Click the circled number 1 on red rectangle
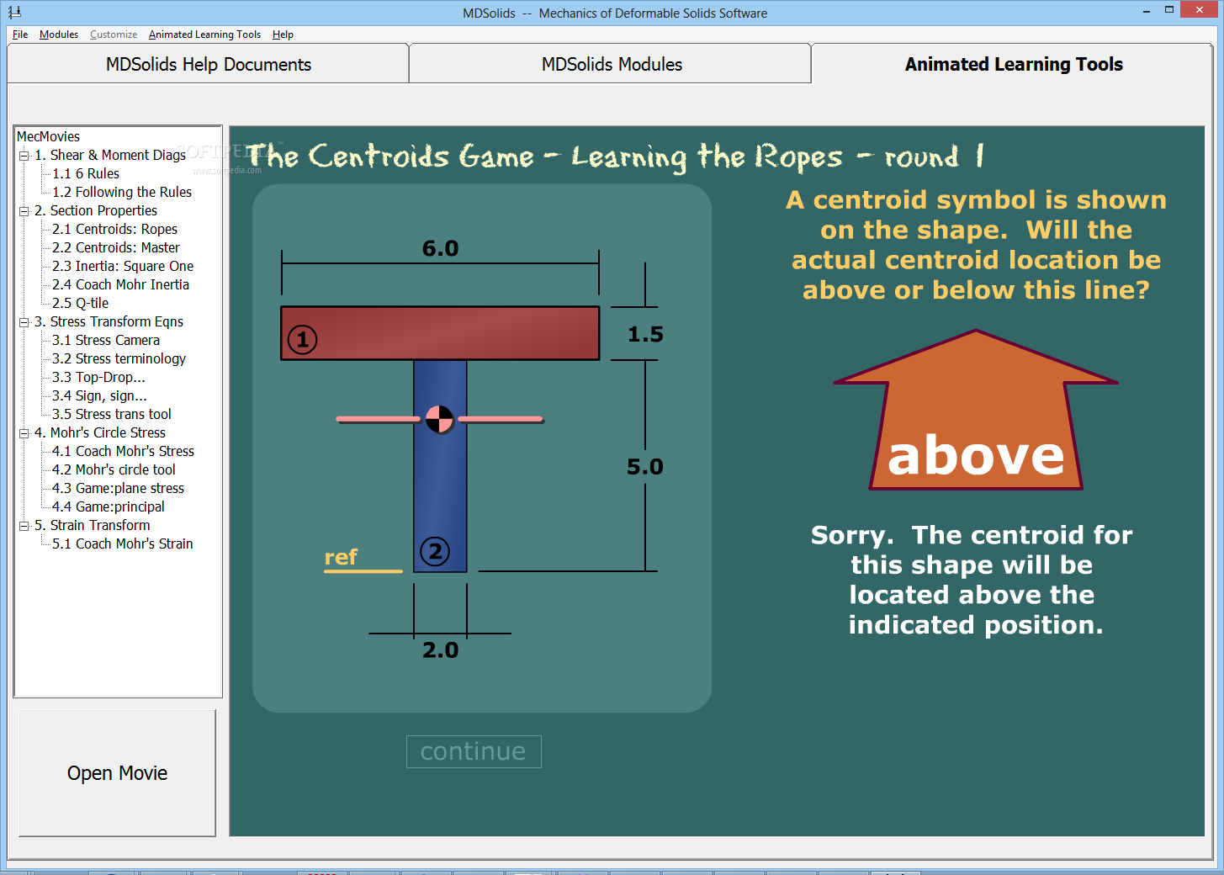The image size is (1224, 875). (x=303, y=340)
